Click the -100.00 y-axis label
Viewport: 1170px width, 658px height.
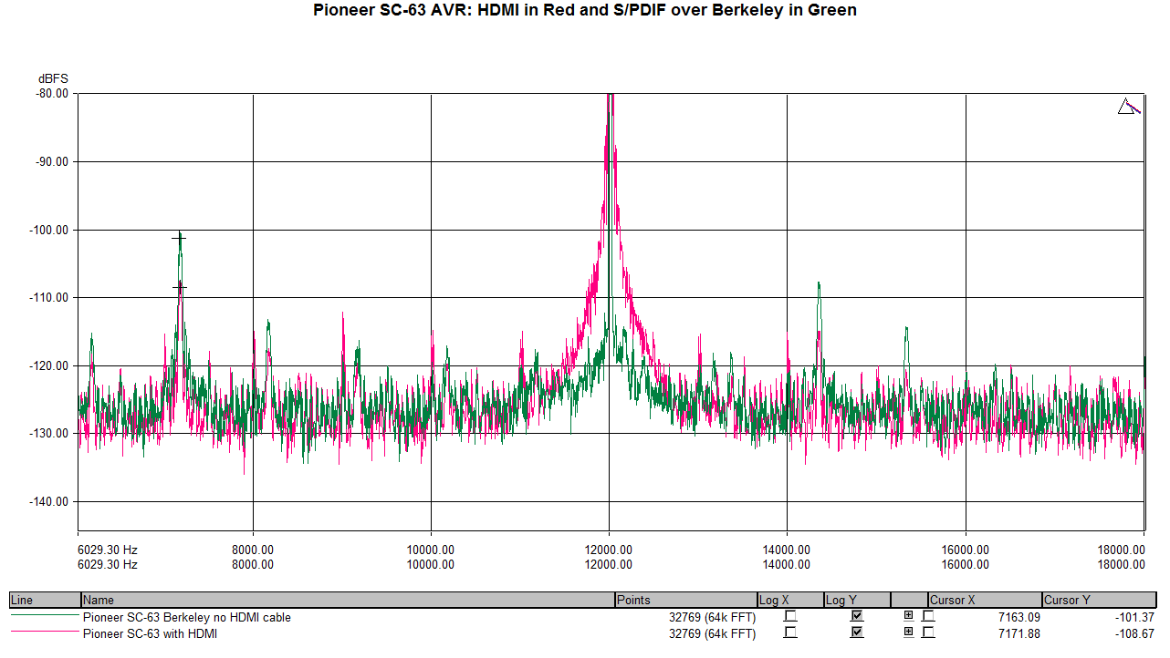pos(49,230)
